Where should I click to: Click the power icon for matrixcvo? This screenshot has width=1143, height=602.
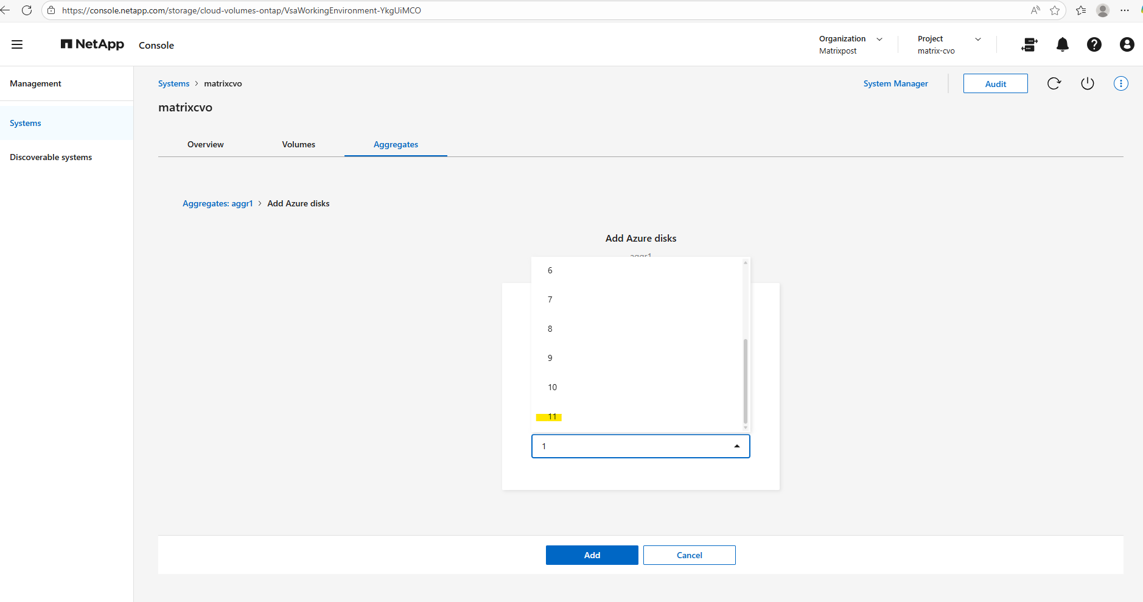click(x=1087, y=83)
